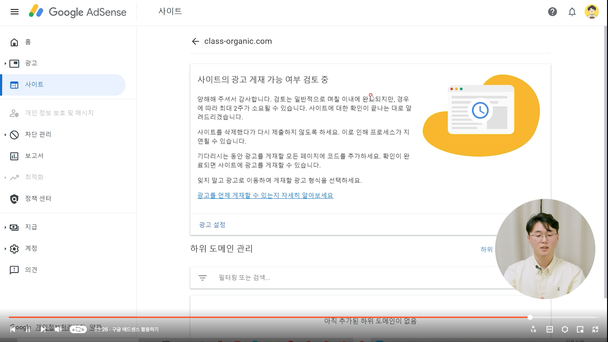This screenshot has width=608, height=342.
Task: Click the help question mark icon
Action: coord(552,12)
